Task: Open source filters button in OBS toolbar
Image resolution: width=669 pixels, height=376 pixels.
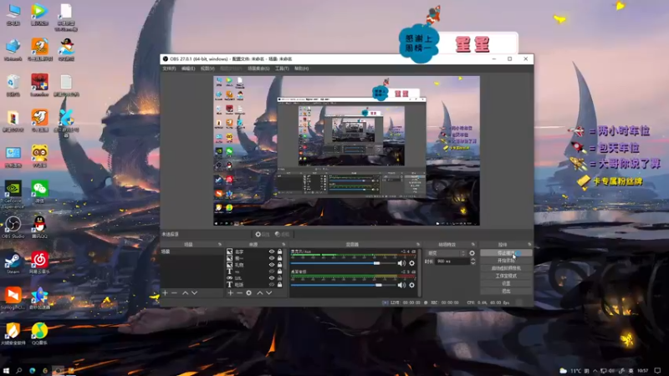Action: tap(282, 234)
